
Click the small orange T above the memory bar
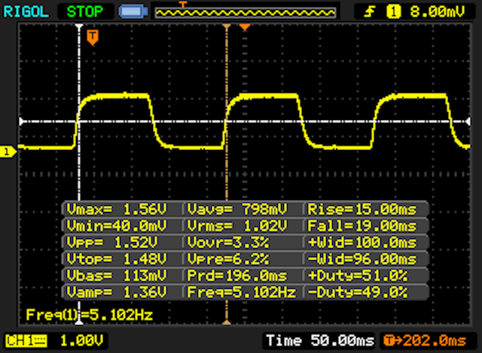tap(182, 5)
